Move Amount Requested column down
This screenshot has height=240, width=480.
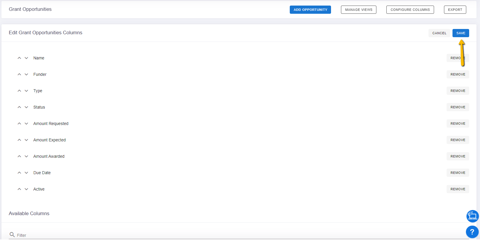26,124
